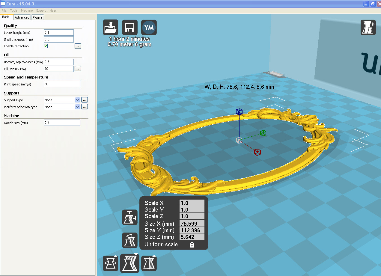Click the Size X (mm) value field
The width and height of the screenshot is (381, 276).
(192, 223)
